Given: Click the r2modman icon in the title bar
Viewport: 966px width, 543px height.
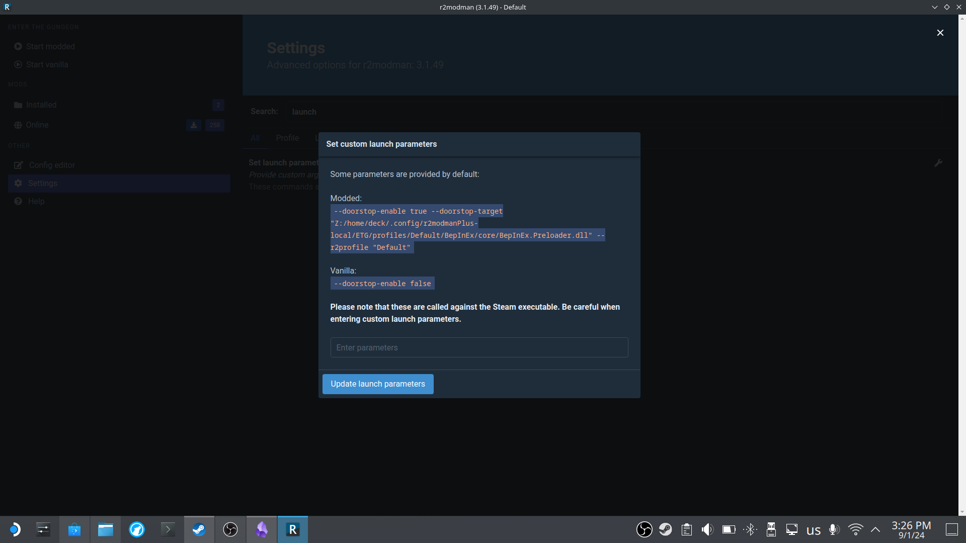Looking at the screenshot, I should 7,7.
